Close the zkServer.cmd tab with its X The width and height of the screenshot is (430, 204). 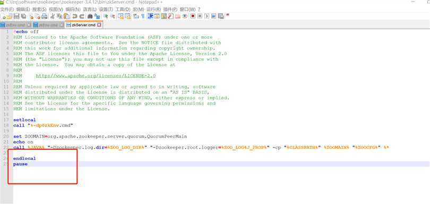pos(99,25)
